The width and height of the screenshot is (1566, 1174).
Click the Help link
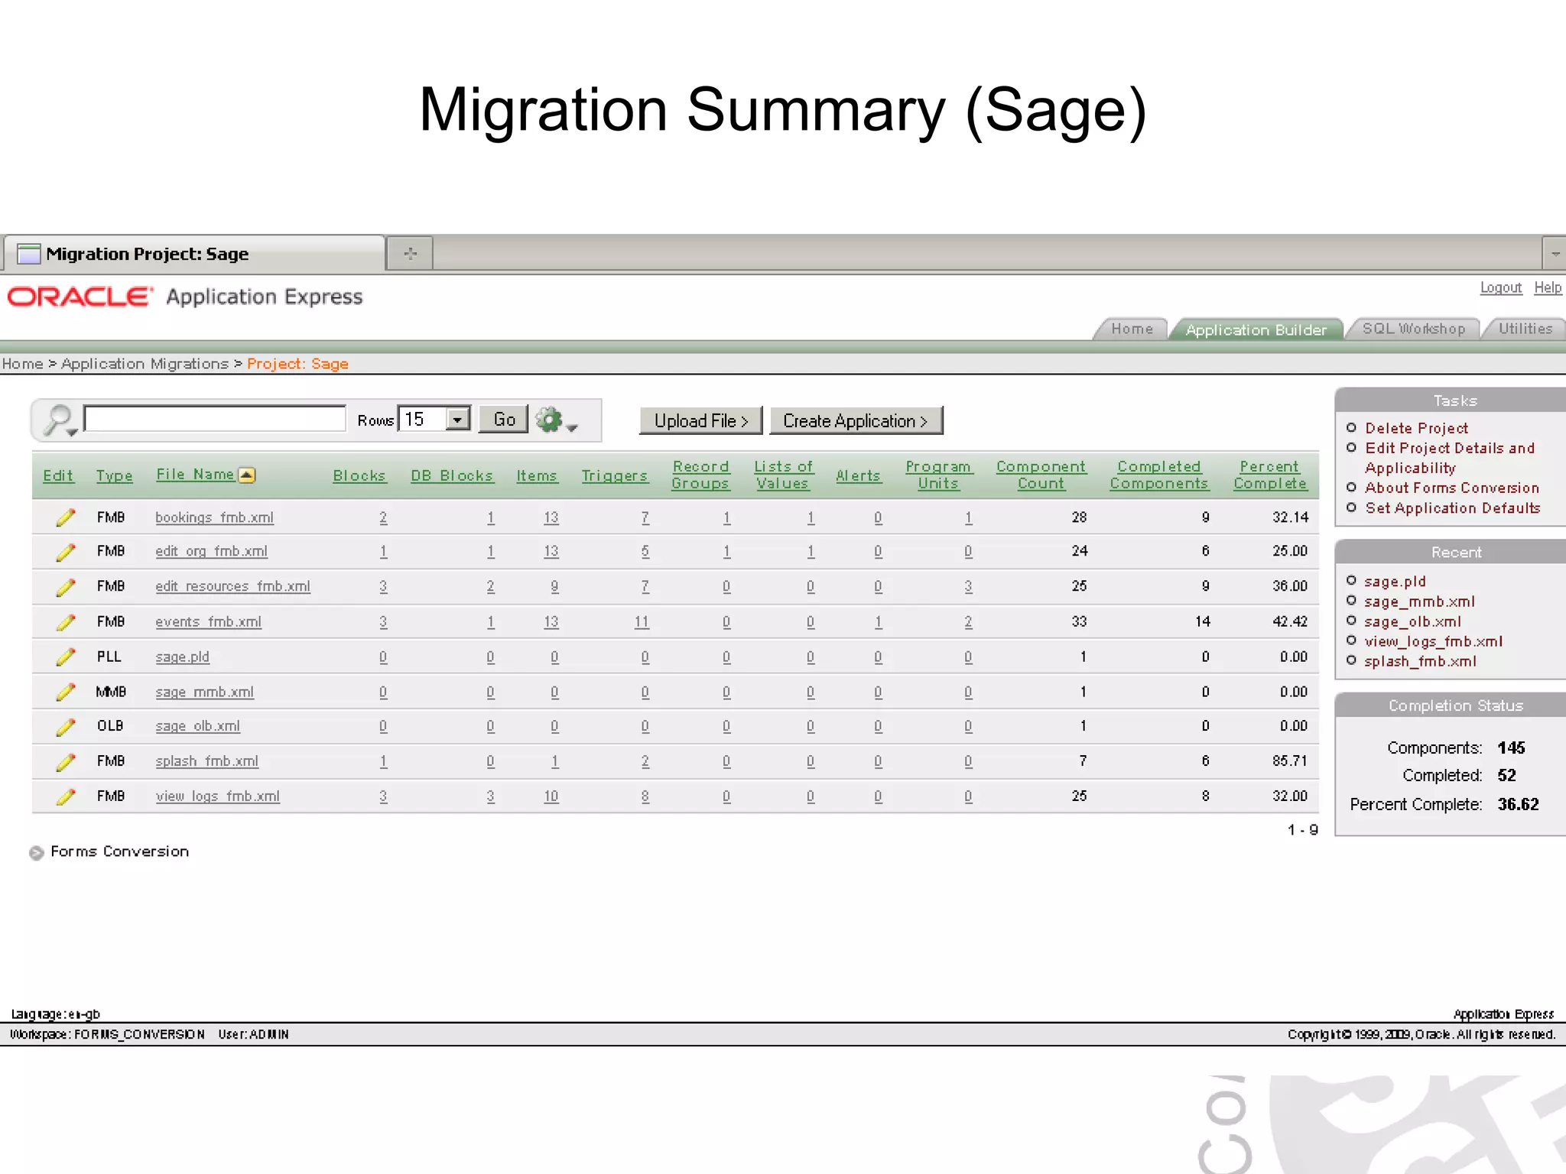pos(1548,287)
